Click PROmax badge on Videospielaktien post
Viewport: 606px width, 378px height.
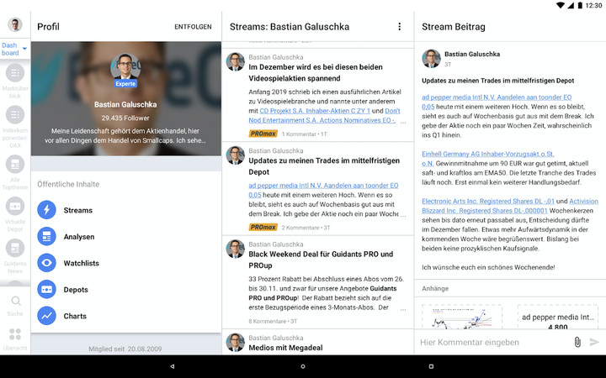tap(263, 134)
